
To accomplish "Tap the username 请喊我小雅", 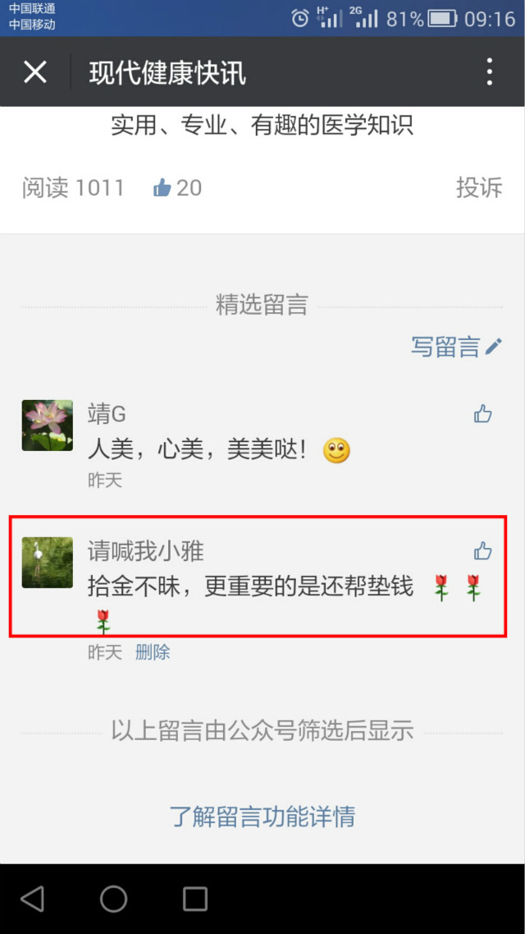I will (x=146, y=551).
